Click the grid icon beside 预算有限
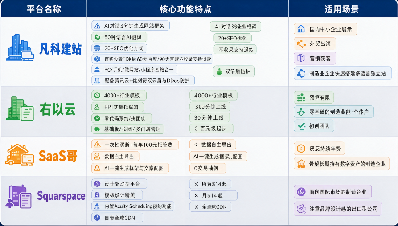The image size is (398, 226). coord(301,97)
